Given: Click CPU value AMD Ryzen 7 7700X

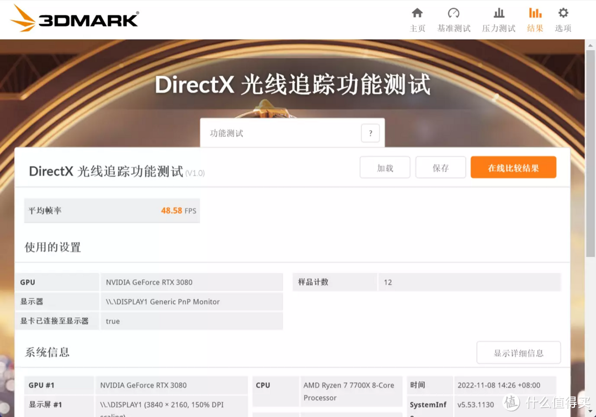Looking at the screenshot, I should [349, 392].
